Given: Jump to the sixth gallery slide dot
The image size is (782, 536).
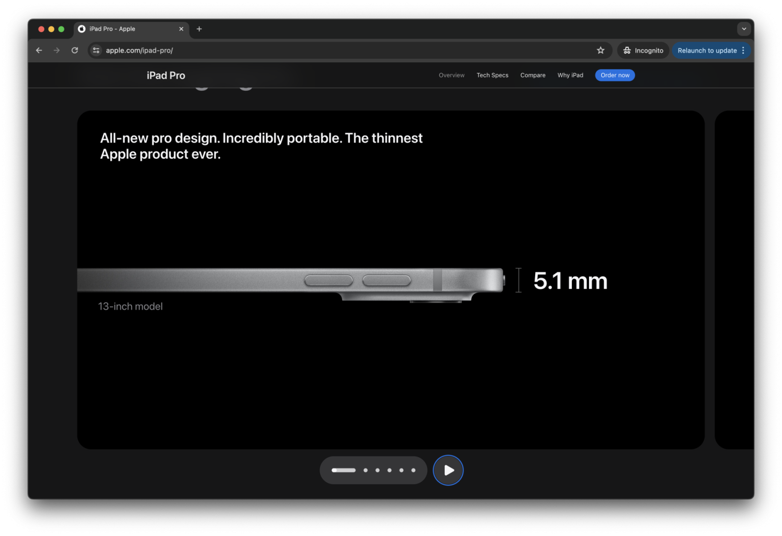Looking at the screenshot, I should pos(413,470).
